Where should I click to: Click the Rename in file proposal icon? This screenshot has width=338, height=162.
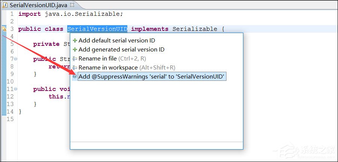click(75, 59)
